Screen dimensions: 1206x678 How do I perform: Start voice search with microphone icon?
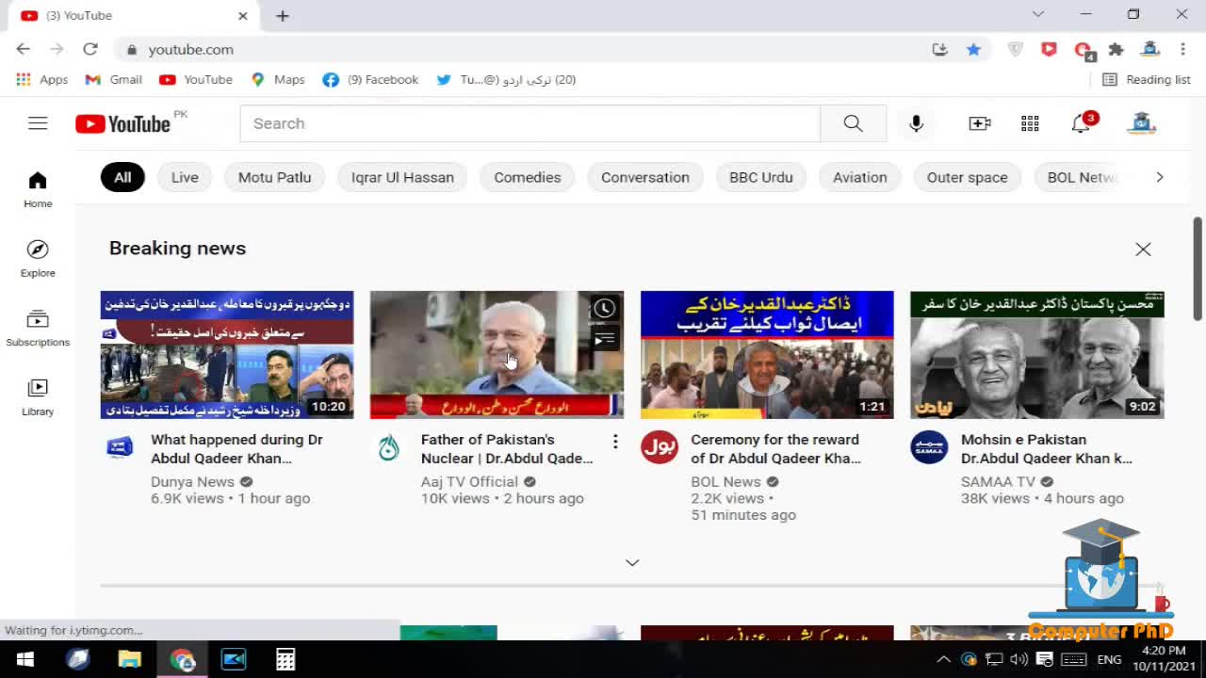pos(916,123)
